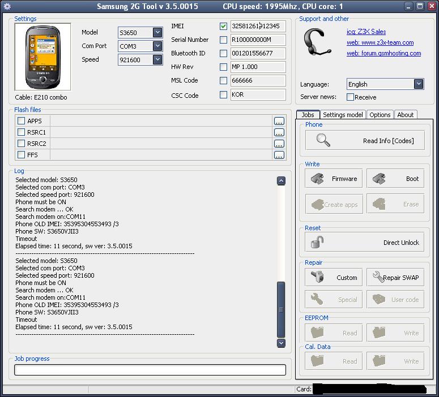
Task: Enable Server news Receive checkbox
Action: point(350,97)
